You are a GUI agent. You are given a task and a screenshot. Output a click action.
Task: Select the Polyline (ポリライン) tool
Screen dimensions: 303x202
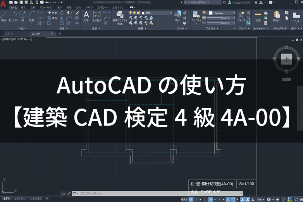[13, 16]
